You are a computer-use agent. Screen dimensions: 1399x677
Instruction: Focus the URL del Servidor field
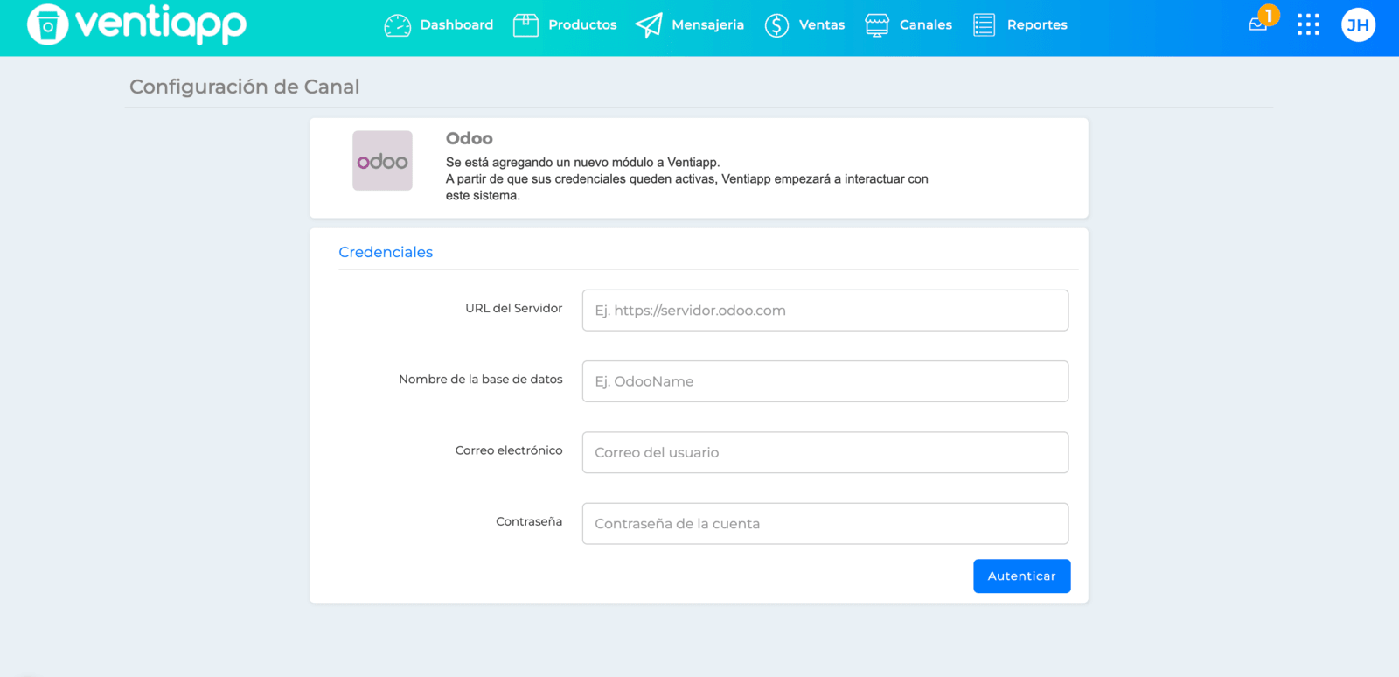tap(825, 311)
